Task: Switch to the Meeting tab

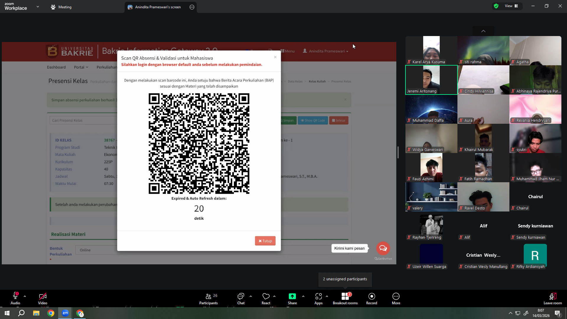Action: (61, 7)
